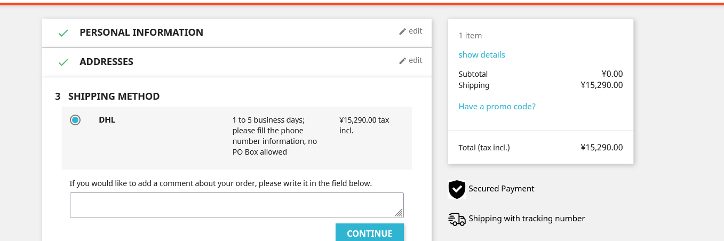Open the "Have a promo code?" field
Viewport: 724px width, 241px height.
coord(497,107)
